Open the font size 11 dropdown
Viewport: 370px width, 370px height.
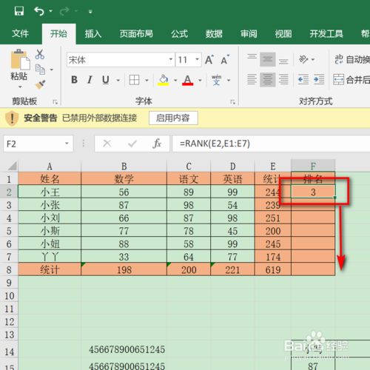tap(197, 59)
